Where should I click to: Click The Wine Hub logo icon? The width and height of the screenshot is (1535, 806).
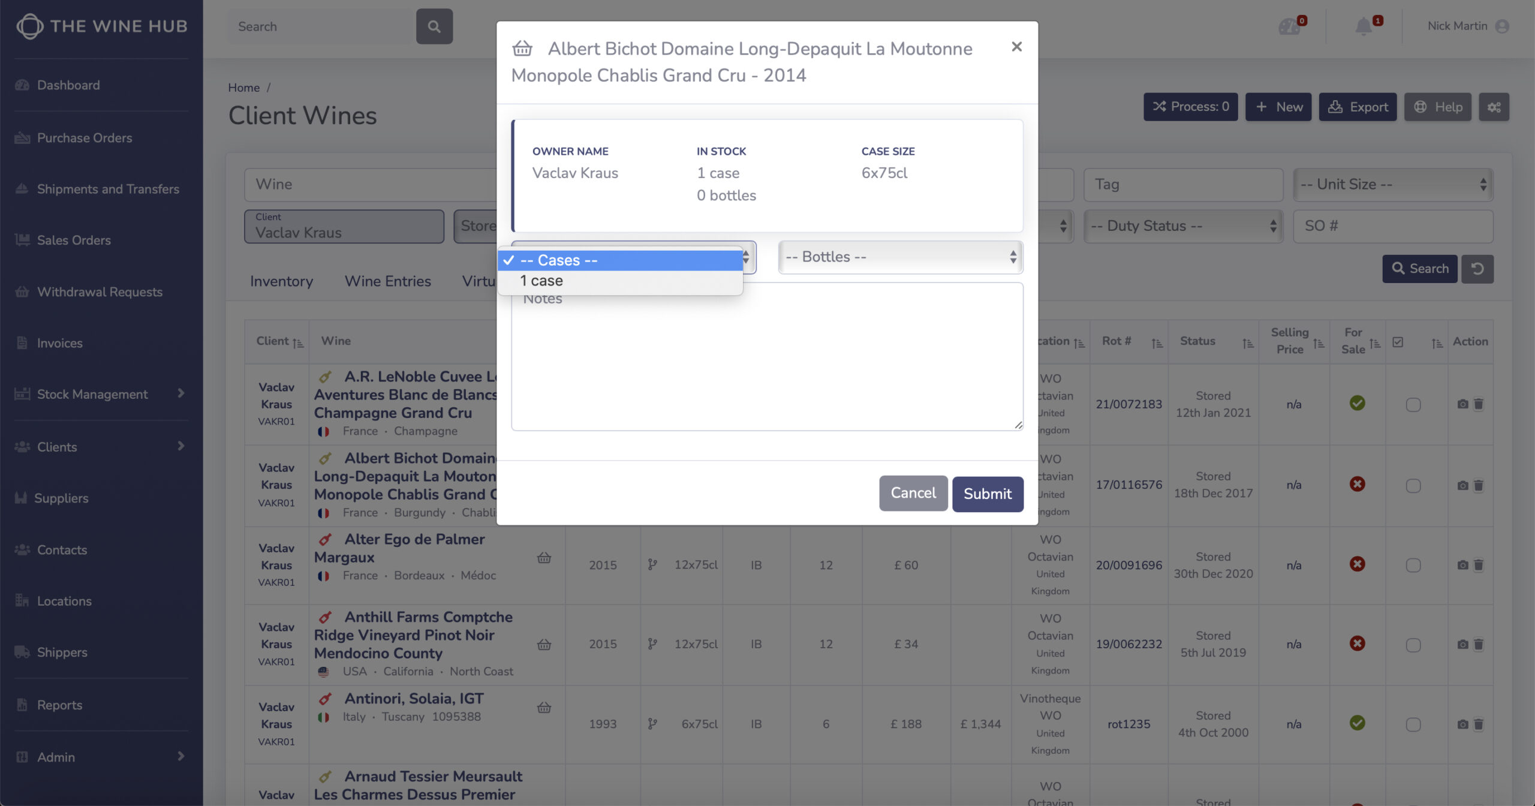point(30,26)
